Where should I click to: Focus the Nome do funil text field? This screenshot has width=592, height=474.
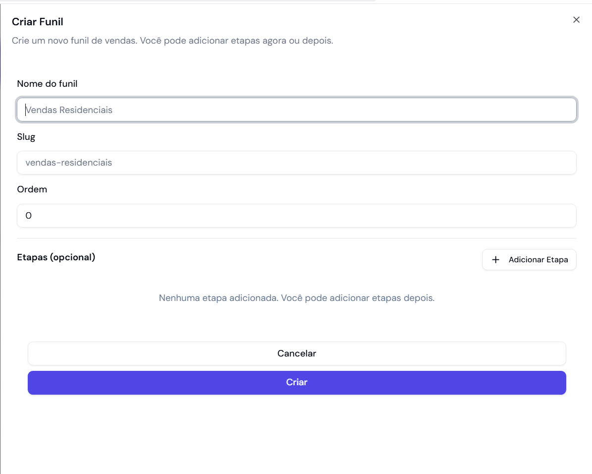click(x=296, y=110)
